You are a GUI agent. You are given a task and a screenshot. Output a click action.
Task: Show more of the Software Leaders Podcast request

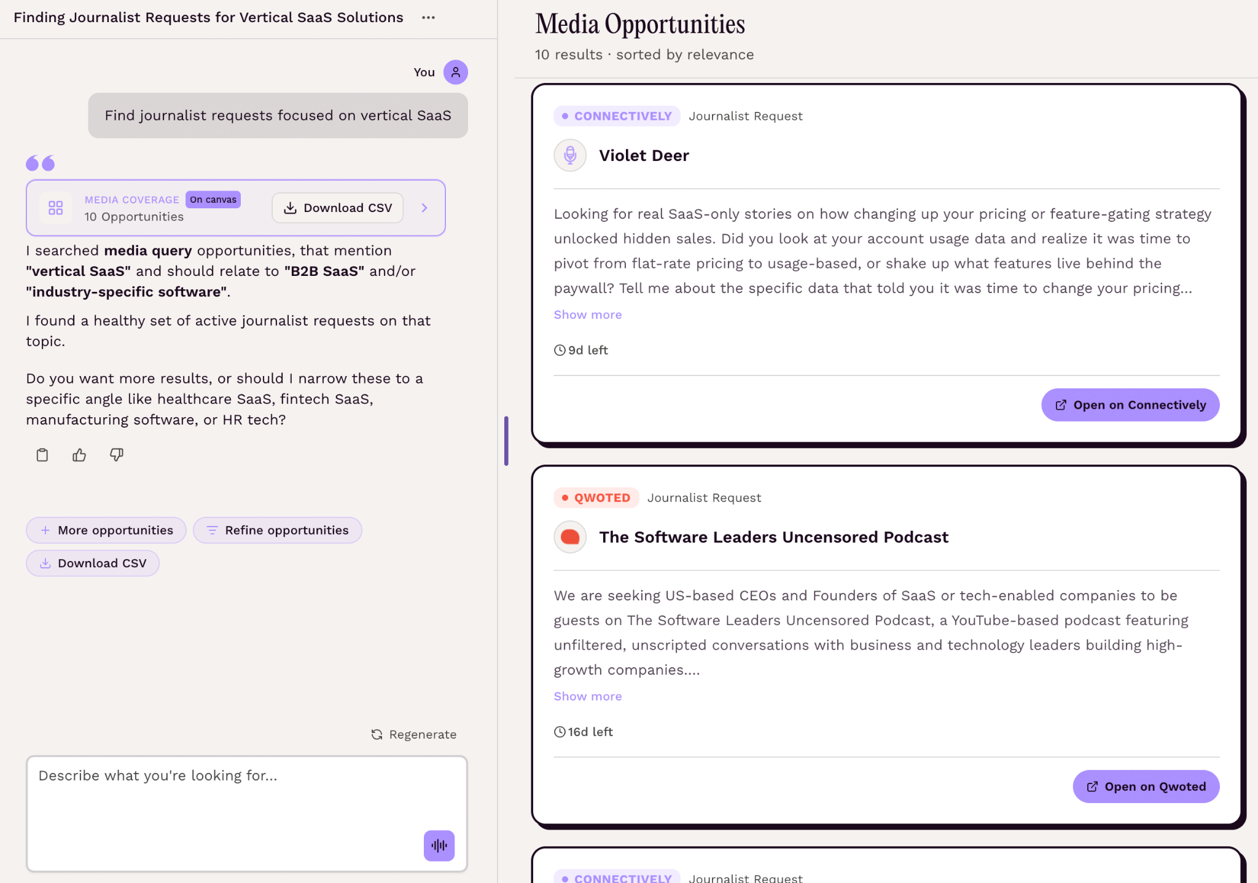tap(588, 696)
